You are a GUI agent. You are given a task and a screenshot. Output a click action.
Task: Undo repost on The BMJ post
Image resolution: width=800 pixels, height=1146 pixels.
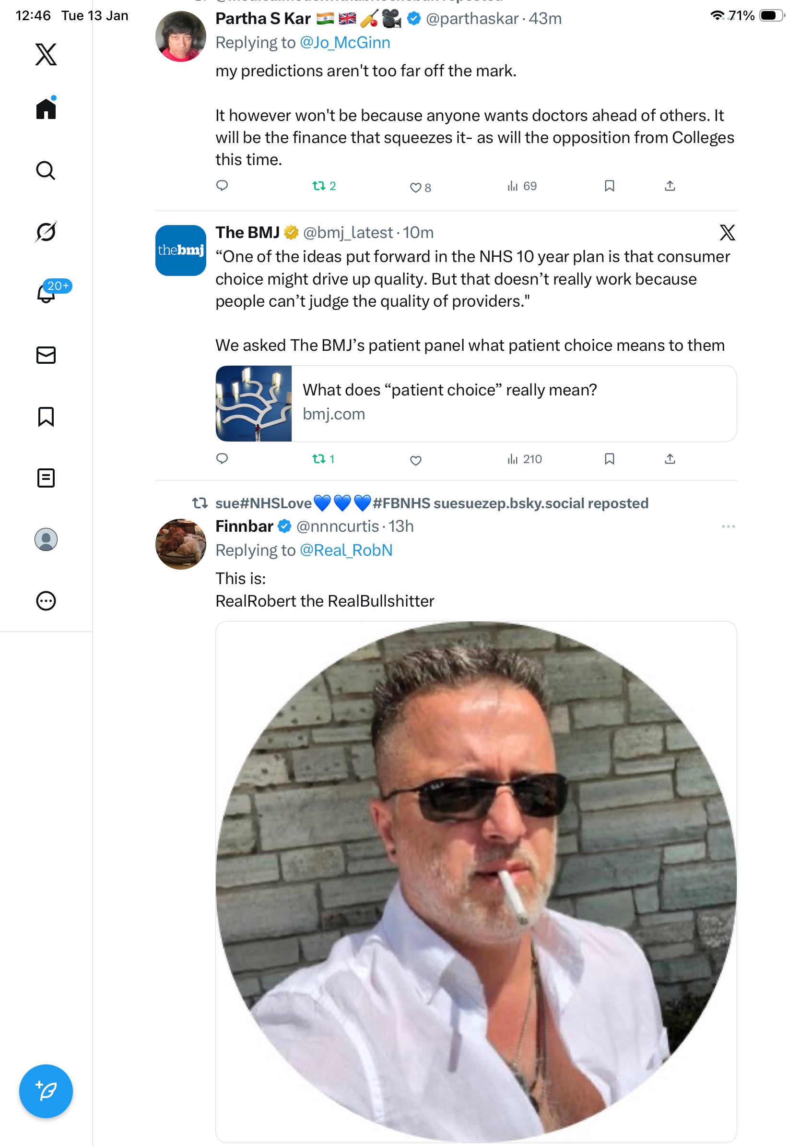[x=318, y=459]
